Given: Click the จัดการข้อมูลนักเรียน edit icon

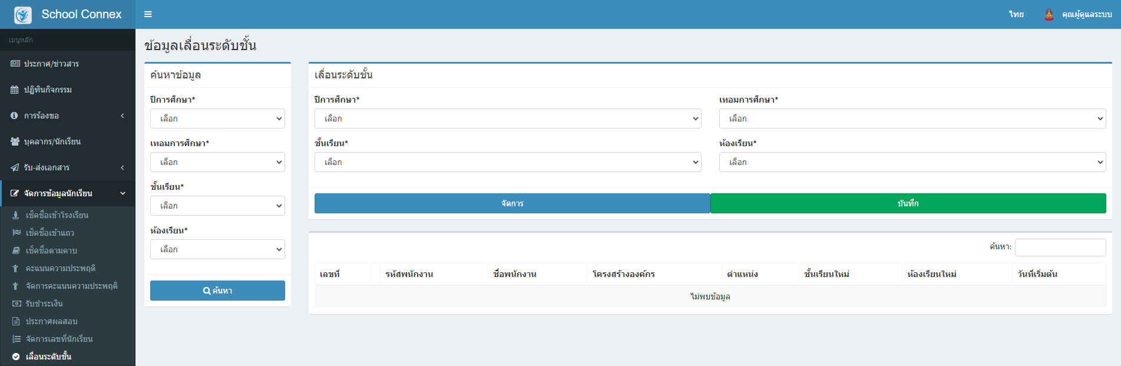Looking at the screenshot, I should pos(15,193).
